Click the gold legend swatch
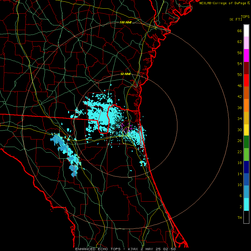Viewport: 251px width, 251px height. [x=246, y=118]
